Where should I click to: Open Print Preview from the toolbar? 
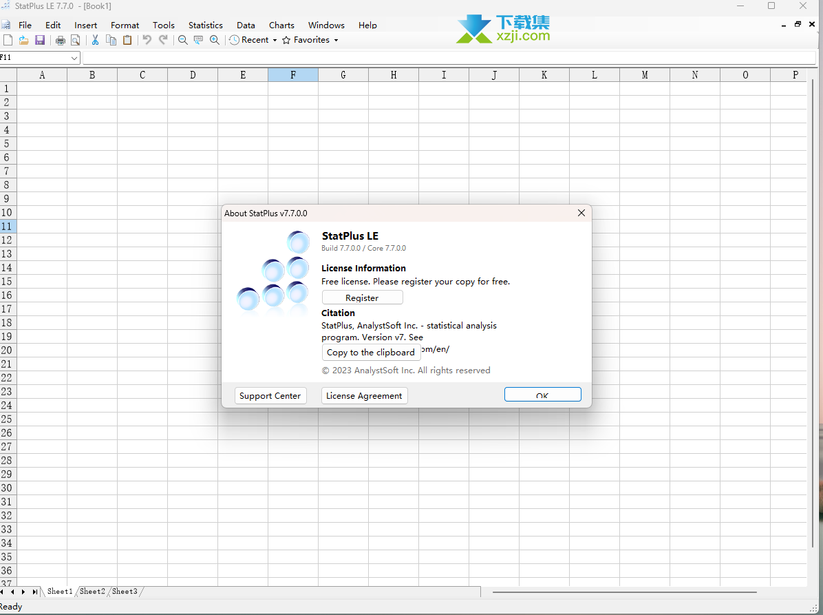click(76, 40)
